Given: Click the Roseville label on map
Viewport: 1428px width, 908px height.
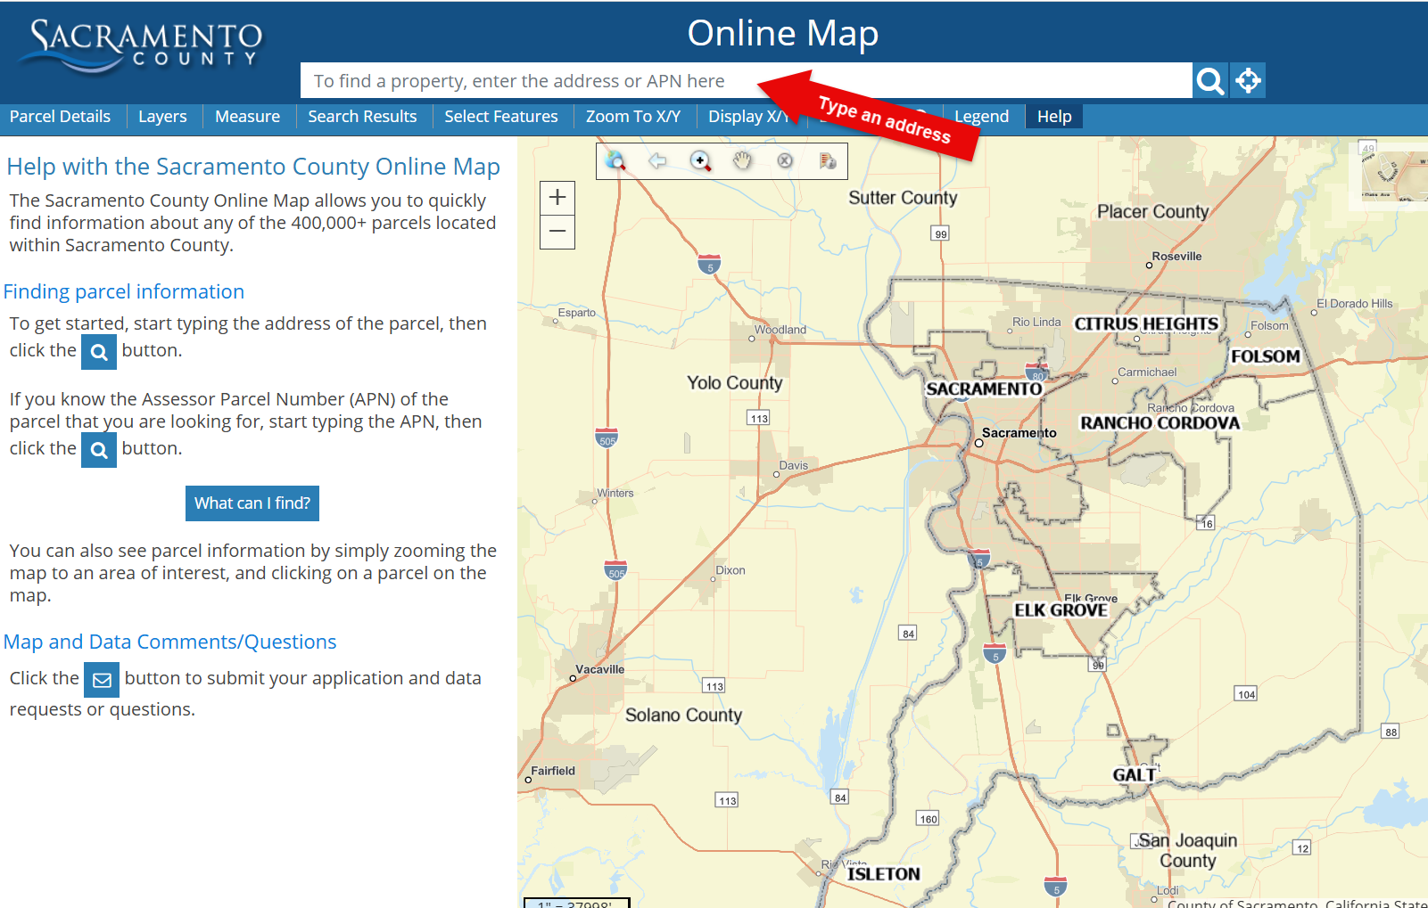Looking at the screenshot, I should tap(1176, 257).
